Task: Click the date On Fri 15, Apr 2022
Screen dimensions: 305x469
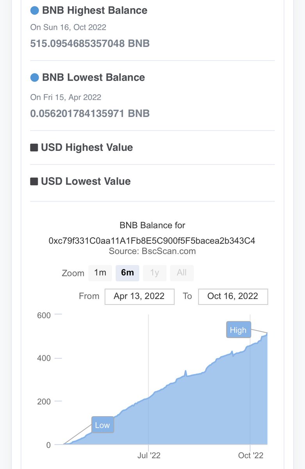Action: click(x=66, y=97)
